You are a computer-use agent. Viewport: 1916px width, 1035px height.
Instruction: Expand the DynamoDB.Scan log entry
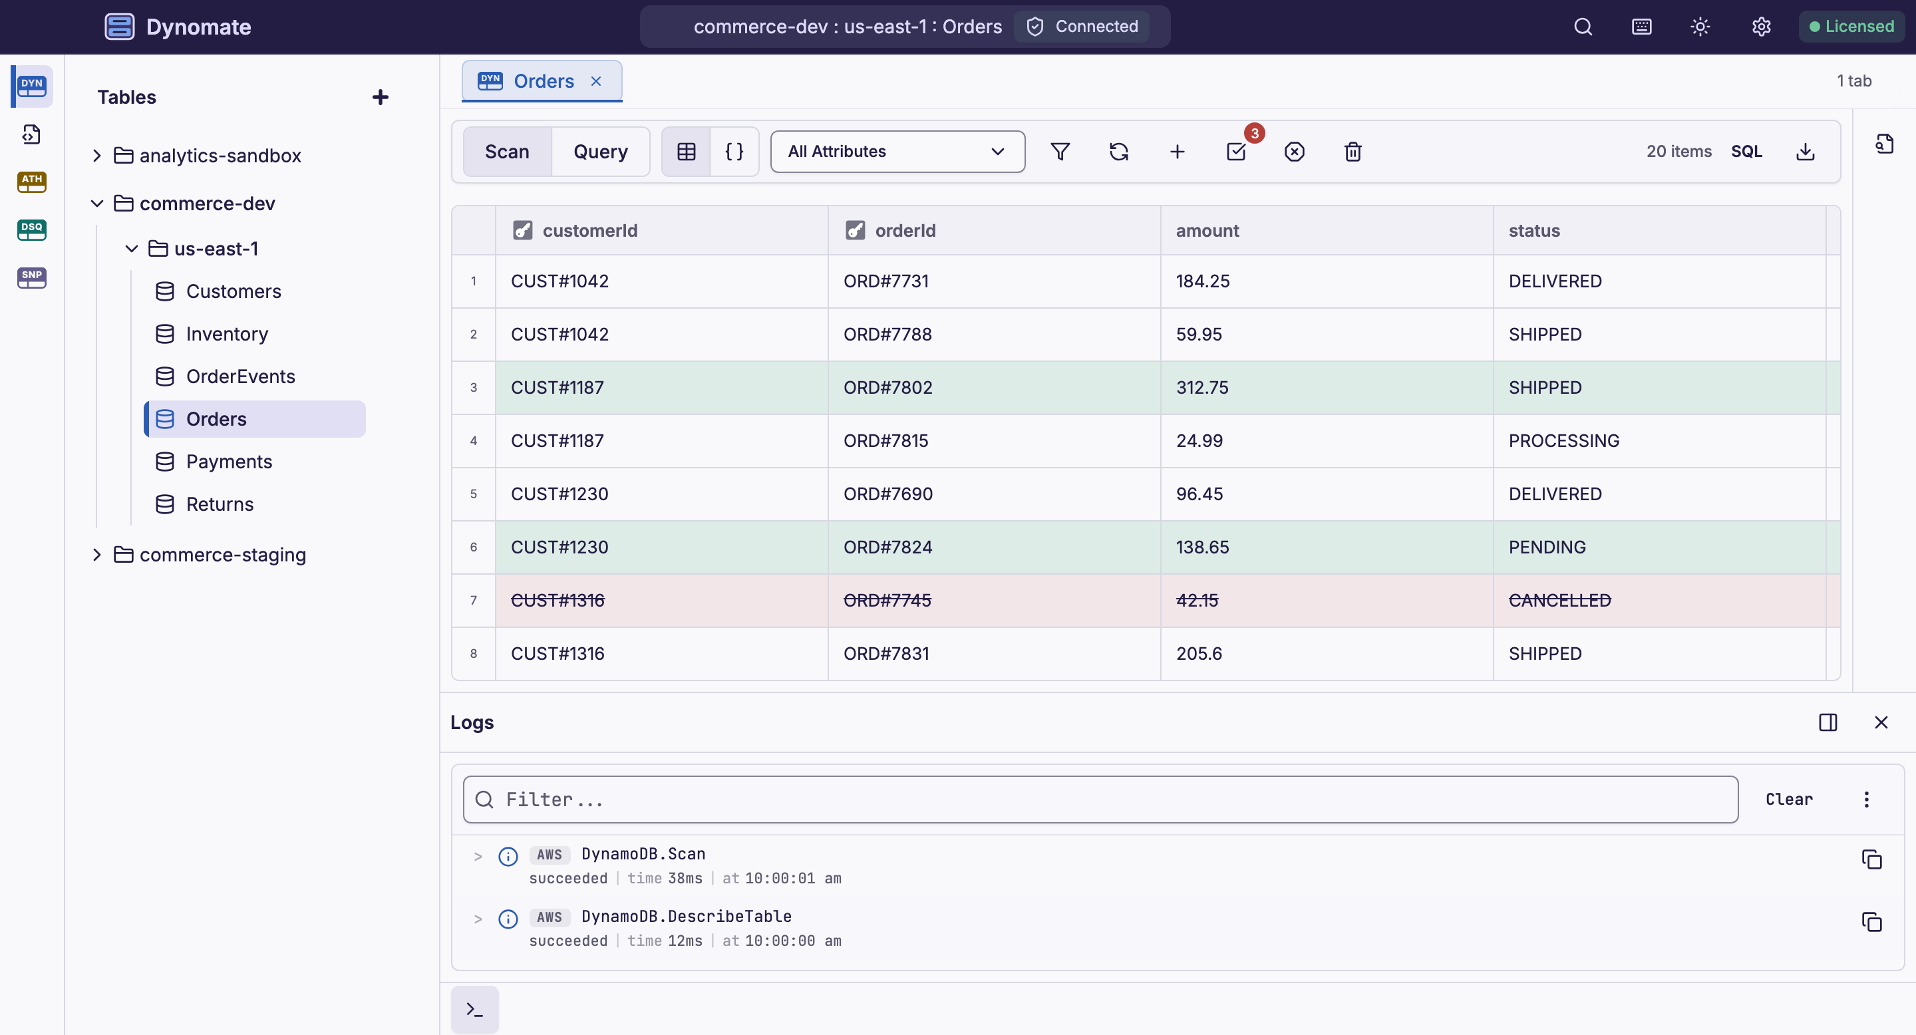478,857
